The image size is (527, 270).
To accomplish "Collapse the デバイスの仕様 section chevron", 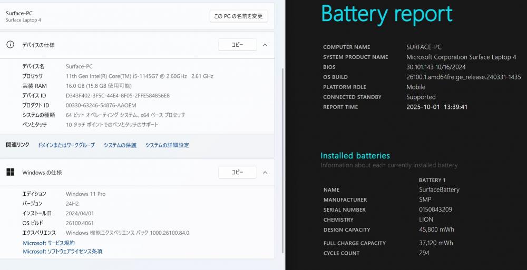I will tap(265, 45).
